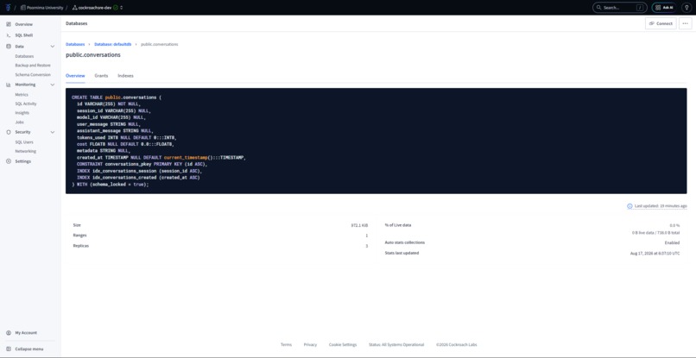The width and height of the screenshot is (696, 358).
Task: Go to Database: defaultdb breadcrumb
Action: pyautogui.click(x=113, y=44)
